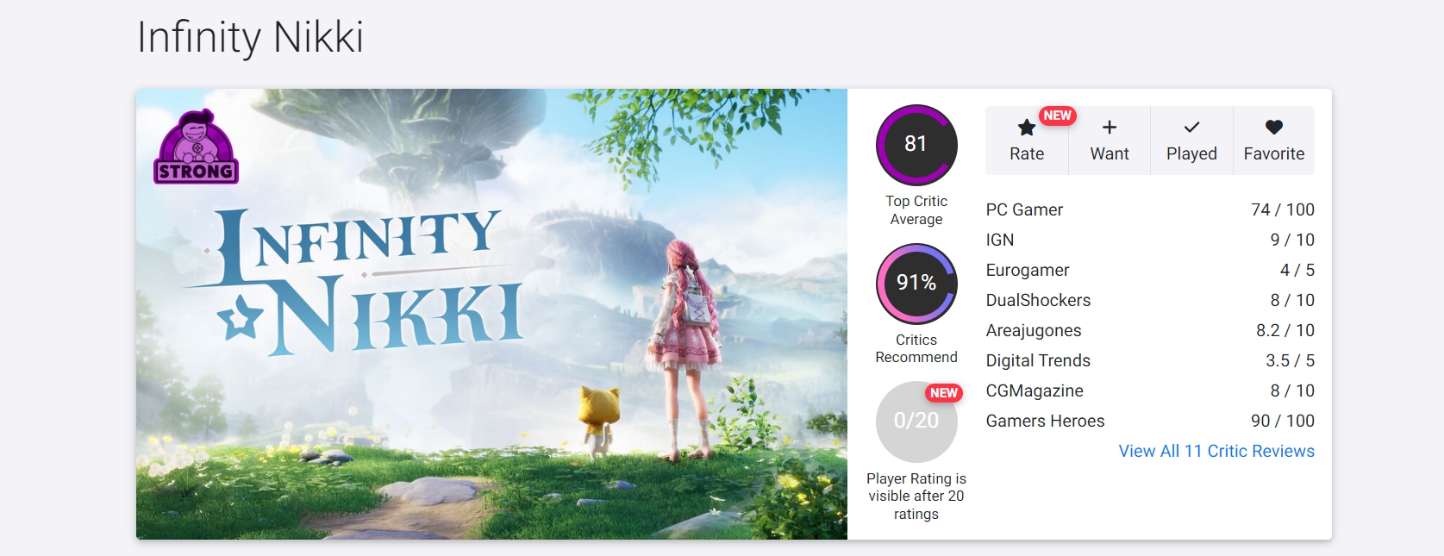This screenshot has height=556, width=1444.
Task: Open the CGMagazine review
Action: click(1150, 390)
